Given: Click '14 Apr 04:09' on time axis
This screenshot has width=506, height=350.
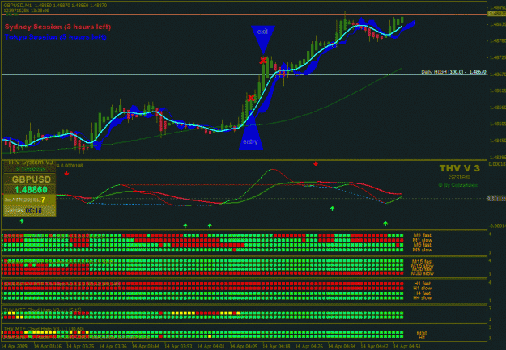Looking at the screenshot, I should click(x=244, y=347).
